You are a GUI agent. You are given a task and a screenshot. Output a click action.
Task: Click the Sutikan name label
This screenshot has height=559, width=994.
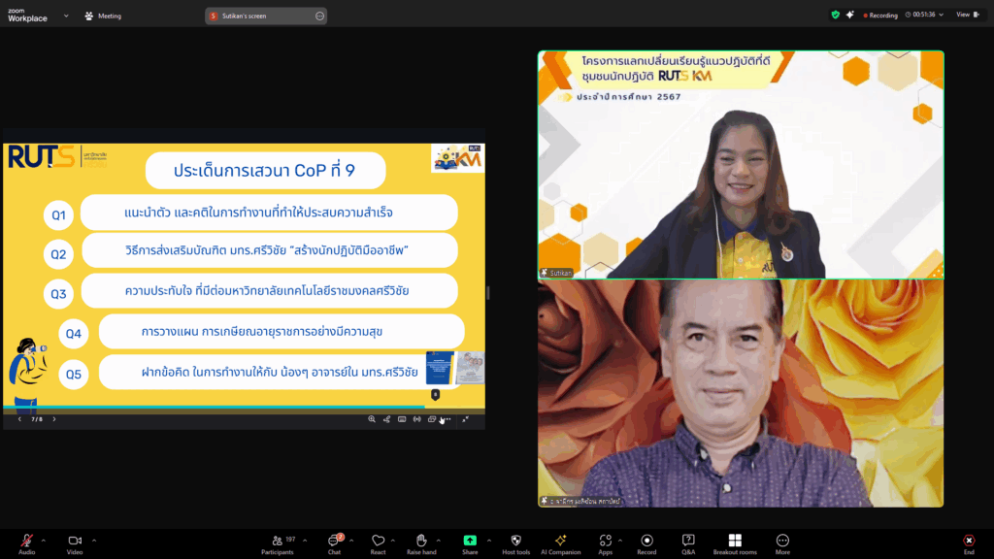(x=556, y=273)
